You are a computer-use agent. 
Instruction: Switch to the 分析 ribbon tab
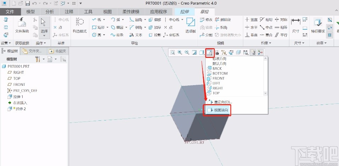point(50,12)
